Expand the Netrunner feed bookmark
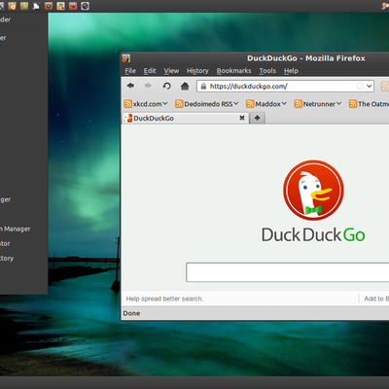 coord(318,104)
